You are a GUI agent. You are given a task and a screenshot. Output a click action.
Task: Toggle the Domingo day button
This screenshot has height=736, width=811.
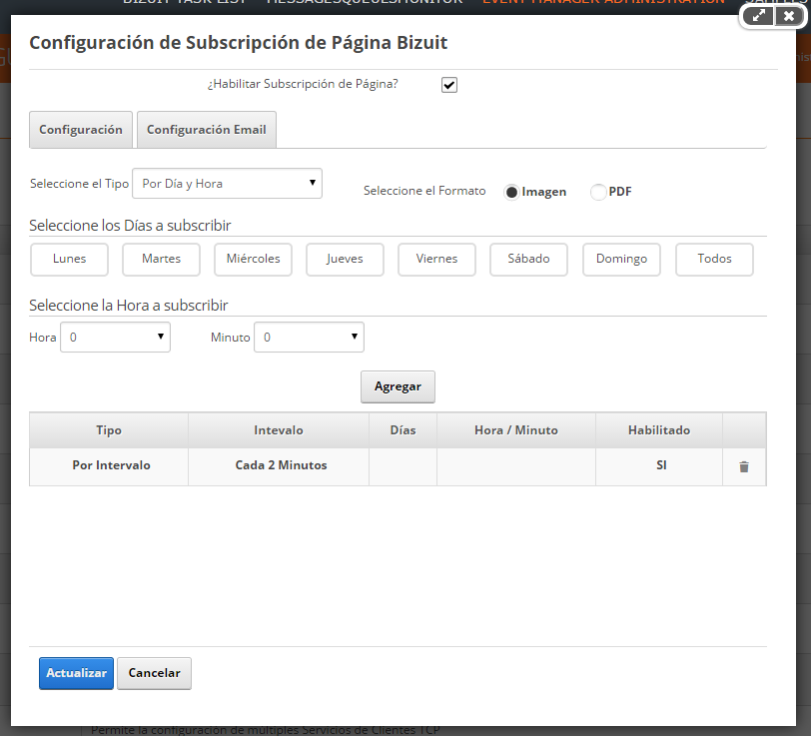[x=621, y=259]
